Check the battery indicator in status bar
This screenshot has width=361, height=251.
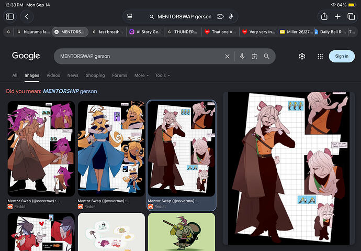coord(352,5)
